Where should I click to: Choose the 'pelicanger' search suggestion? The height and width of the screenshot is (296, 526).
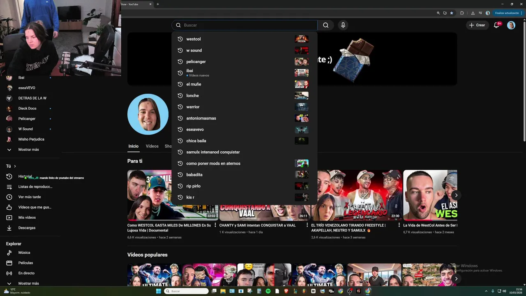click(245, 62)
